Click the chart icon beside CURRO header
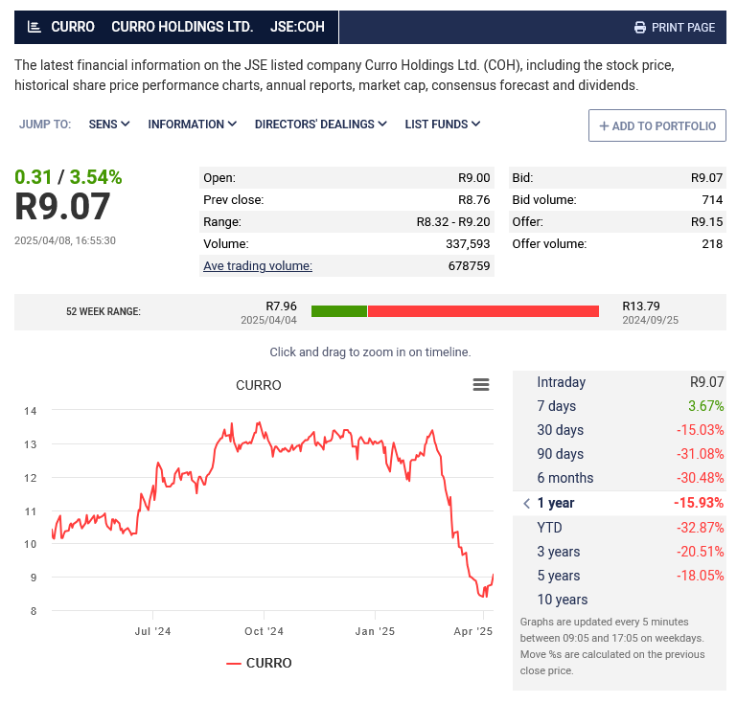 pos(35,27)
